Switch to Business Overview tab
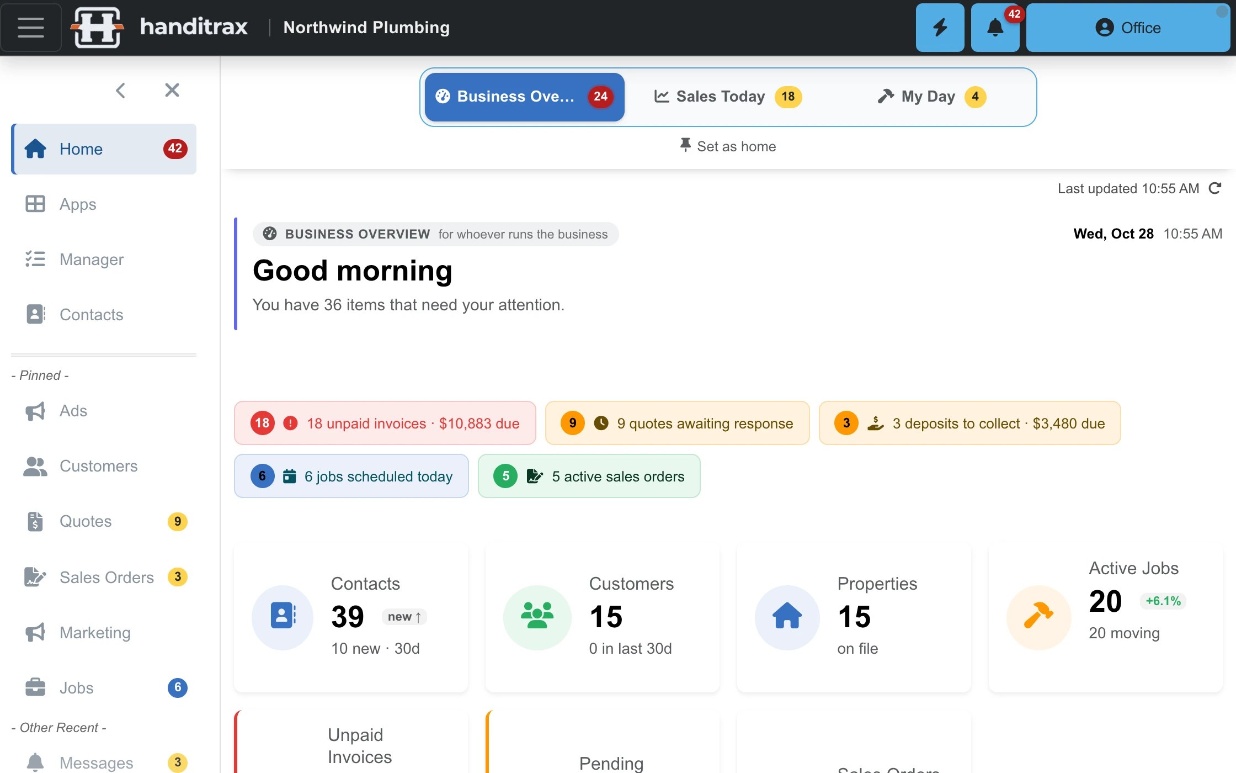This screenshot has height=773, width=1236. click(524, 97)
